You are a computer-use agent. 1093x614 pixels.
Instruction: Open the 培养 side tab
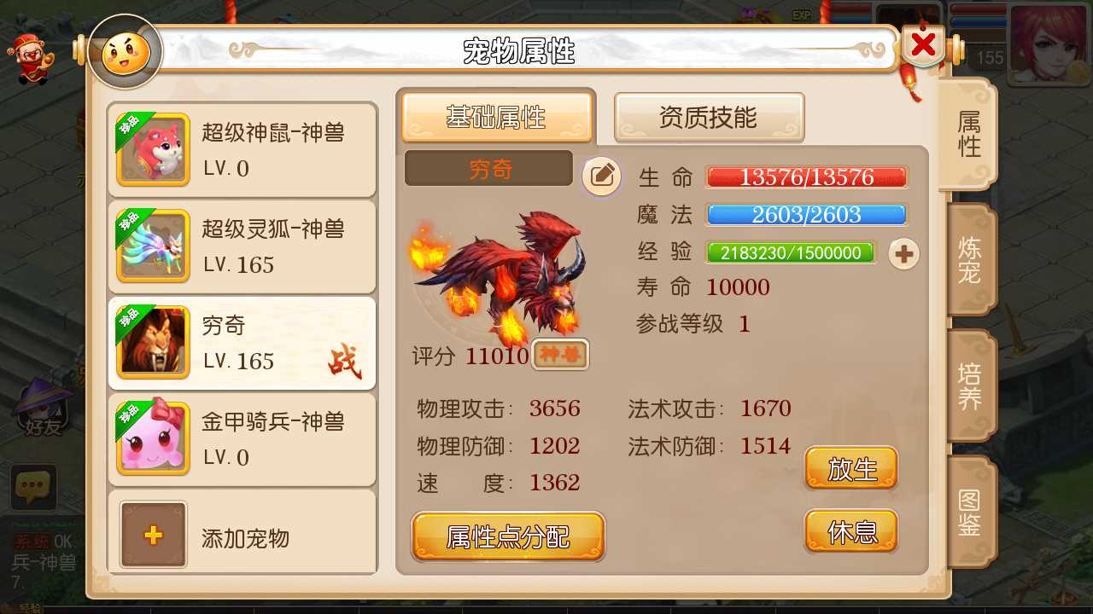971,386
